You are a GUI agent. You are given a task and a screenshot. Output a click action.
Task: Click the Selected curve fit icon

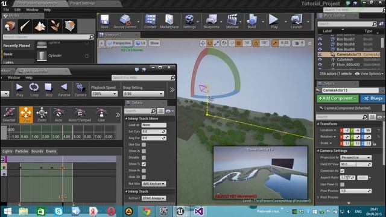pos(9,115)
